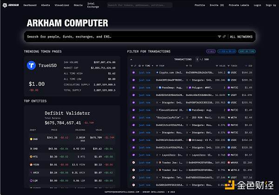Click the YEON asset icon
Screen dimensions: 279x195
(x=31, y=164)
